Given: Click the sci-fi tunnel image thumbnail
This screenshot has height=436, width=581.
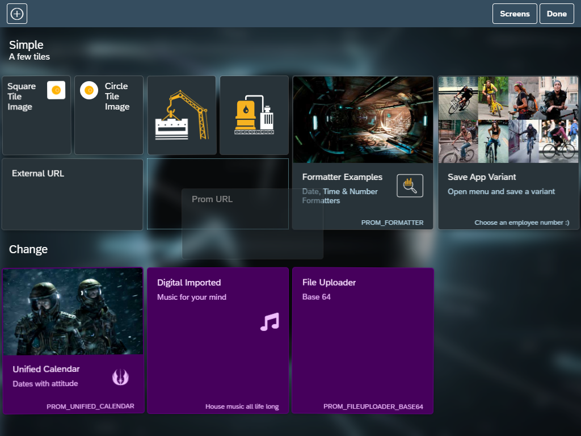Looking at the screenshot, I should (x=363, y=120).
